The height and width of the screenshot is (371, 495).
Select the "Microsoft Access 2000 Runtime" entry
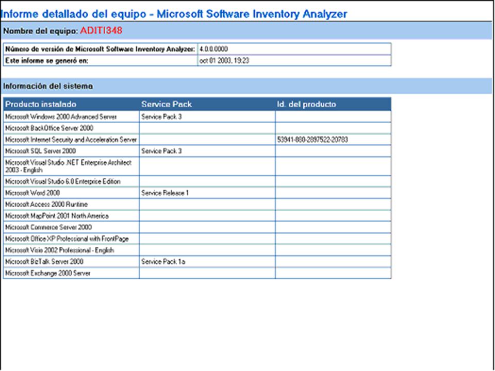46,205
